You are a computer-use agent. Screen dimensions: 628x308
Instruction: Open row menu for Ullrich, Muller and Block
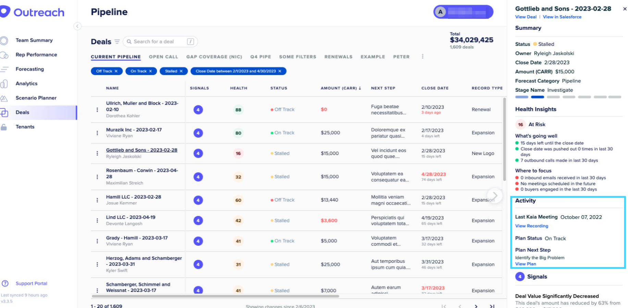97,110
